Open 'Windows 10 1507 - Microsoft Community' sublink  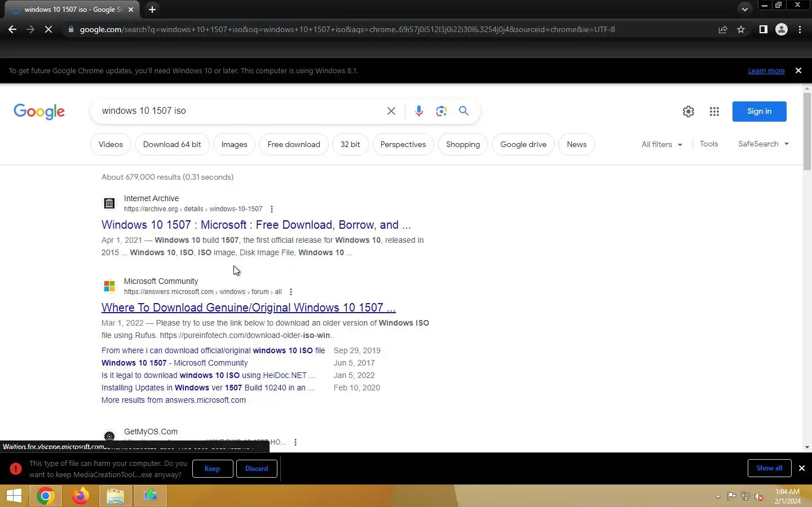point(175,363)
